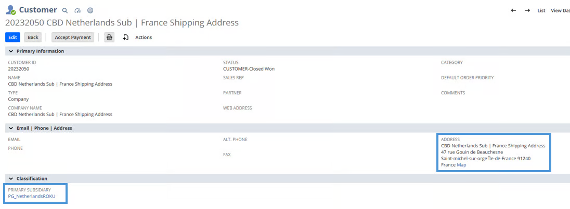Click the Customer record type icon

pos(10,10)
